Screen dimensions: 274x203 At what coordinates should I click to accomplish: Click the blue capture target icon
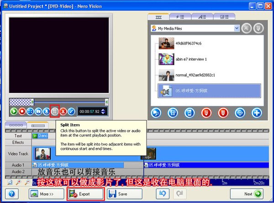(240, 113)
